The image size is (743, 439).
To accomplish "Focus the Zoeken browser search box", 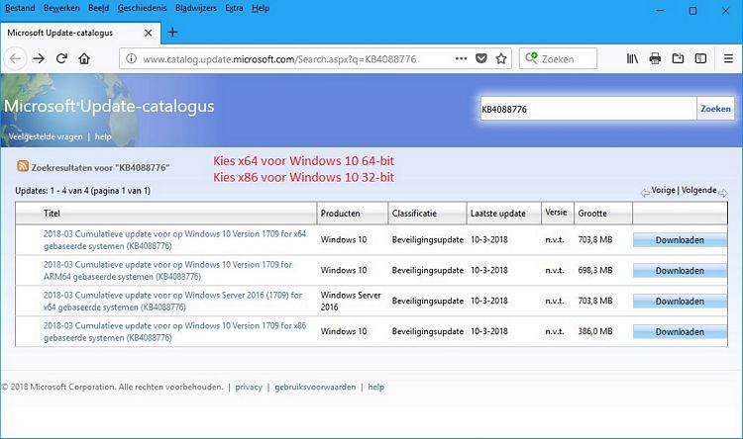I will pyautogui.click(x=558, y=59).
